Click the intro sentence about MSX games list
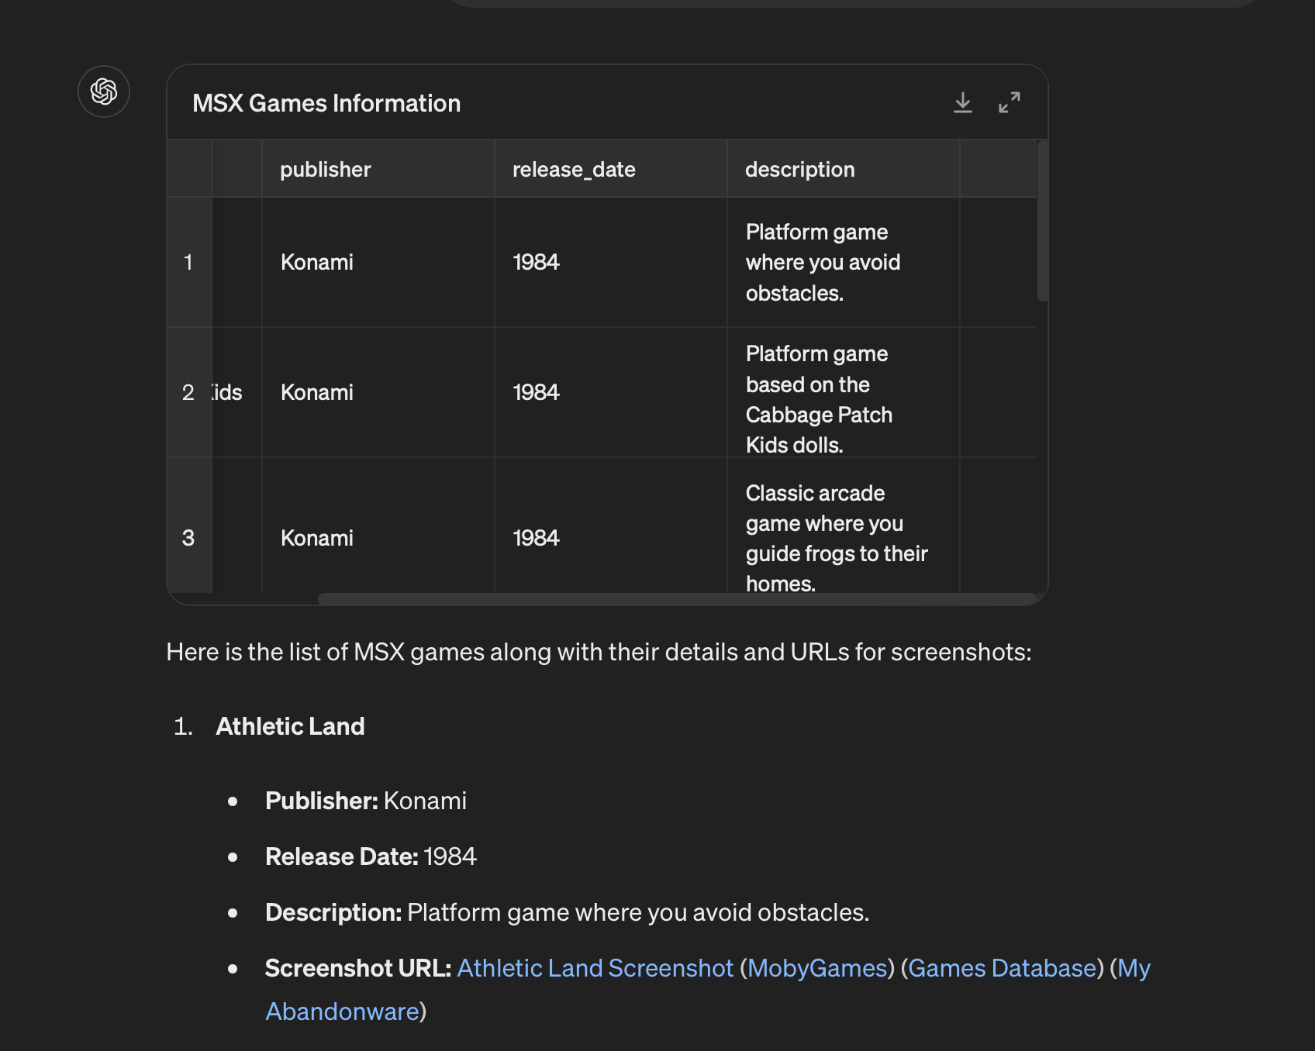Screen dimensions: 1315x1051 (599, 652)
